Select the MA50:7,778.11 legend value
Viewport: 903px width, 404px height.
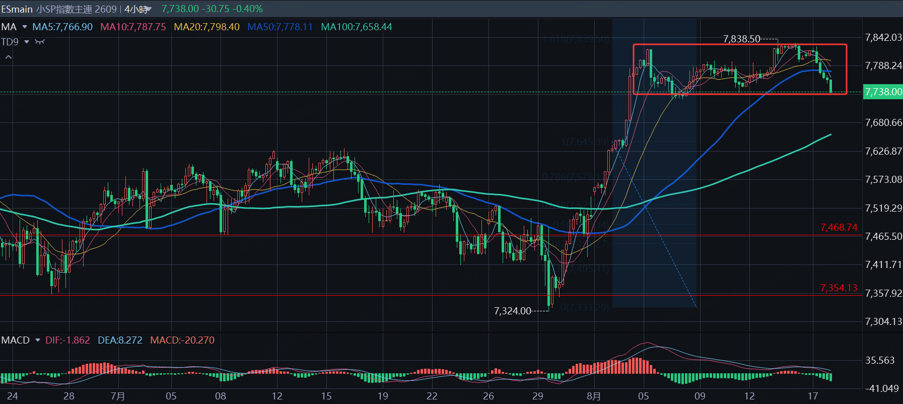coord(280,27)
